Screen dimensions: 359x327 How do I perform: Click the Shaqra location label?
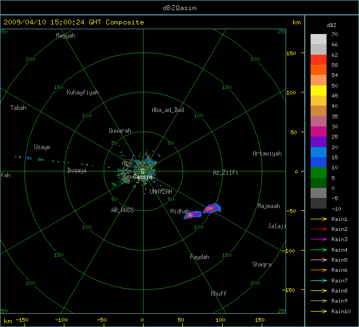[x=262, y=264]
